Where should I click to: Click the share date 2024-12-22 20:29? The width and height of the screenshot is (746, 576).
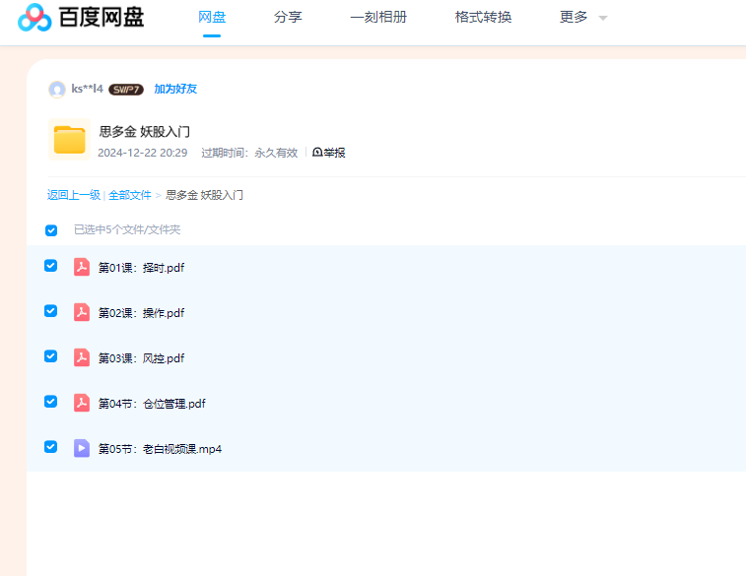pyautogui.click(x=142, y=153)
